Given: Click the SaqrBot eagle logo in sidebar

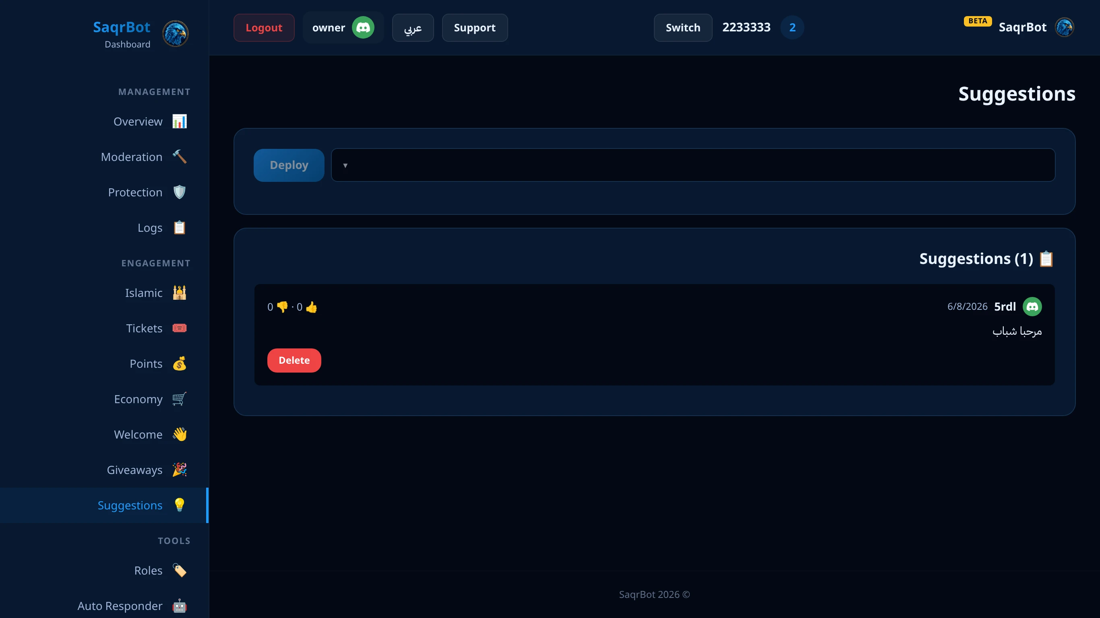Looking at the screenshot, I should [176, 34].
